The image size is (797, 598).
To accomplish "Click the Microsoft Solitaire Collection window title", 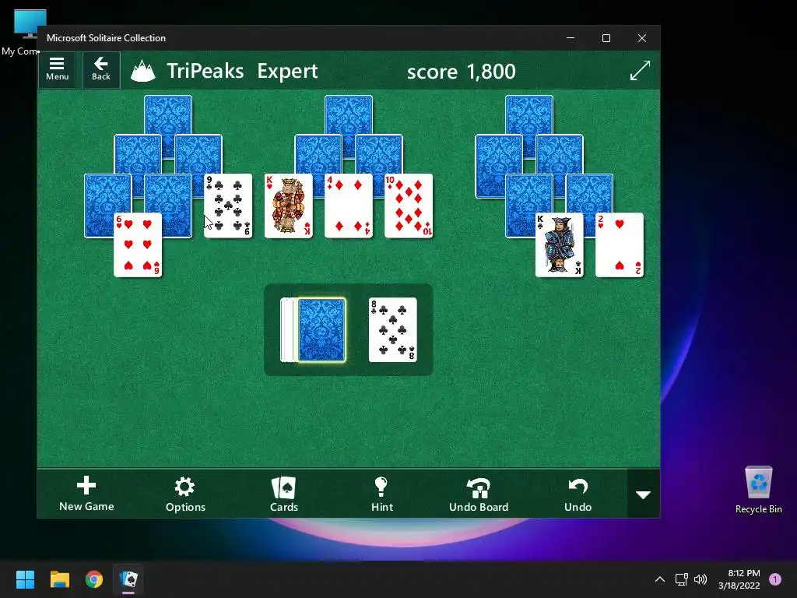I will click(x=106, y=38).
